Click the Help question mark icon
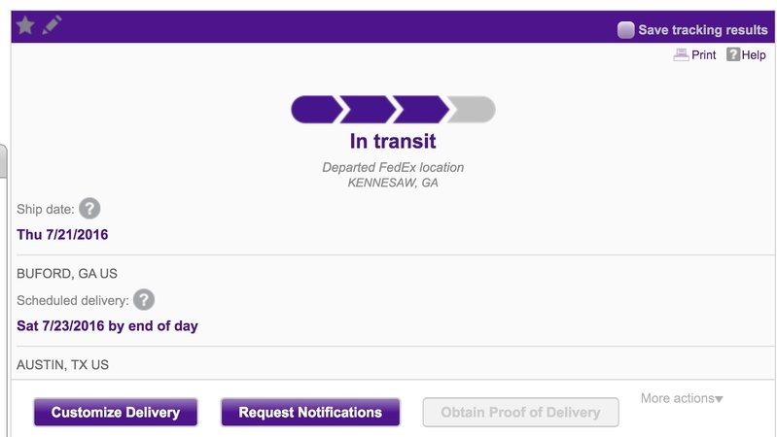This screenshot has height=437, width=777. (733, 54)
